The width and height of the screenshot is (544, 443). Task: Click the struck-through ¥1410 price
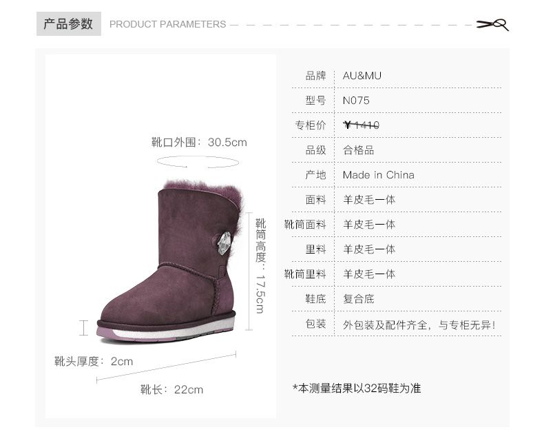point(361,125)
